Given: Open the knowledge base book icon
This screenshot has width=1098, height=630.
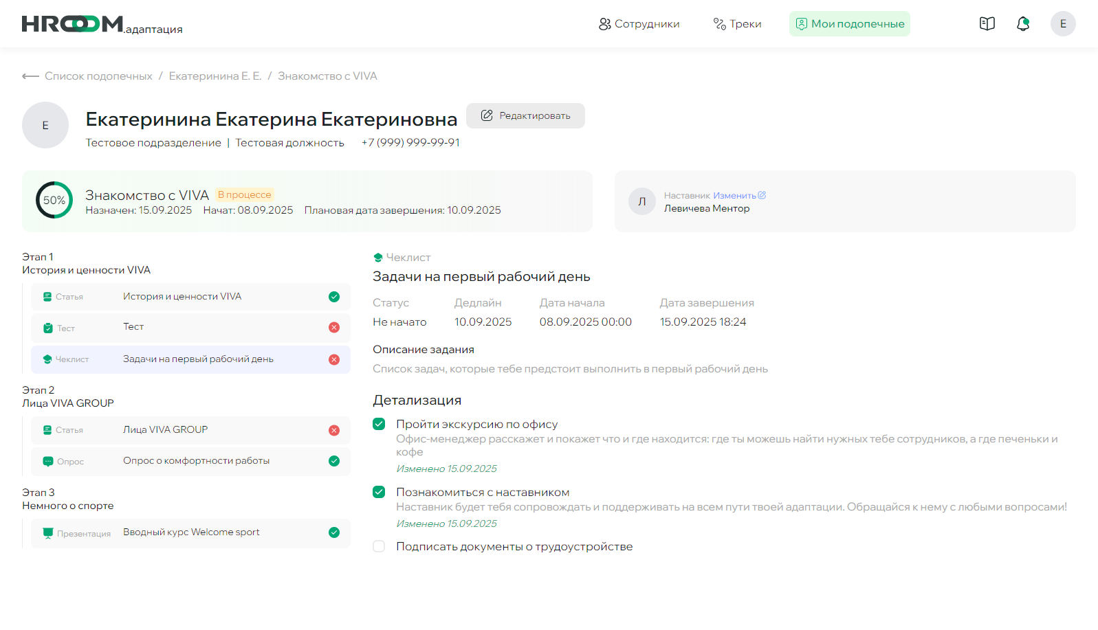Looking at the screenshot, I should [x=987, y=24].
